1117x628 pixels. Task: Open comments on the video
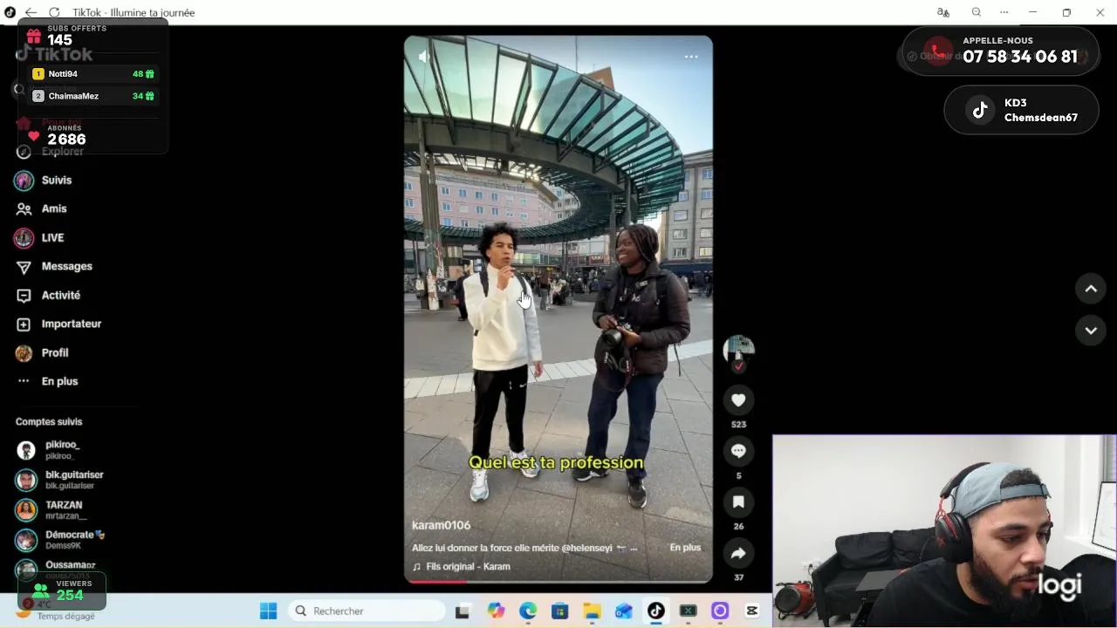pos(738,451)
